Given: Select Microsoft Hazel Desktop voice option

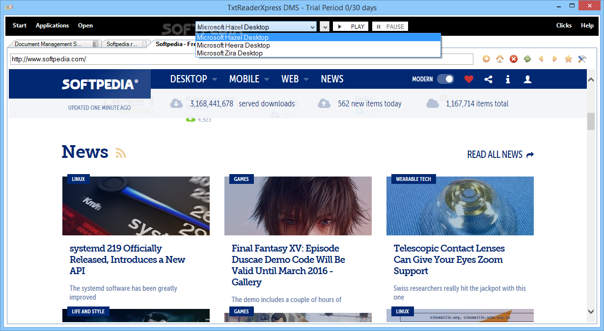Looking at the screenshot, I should [x=318, y=37].
